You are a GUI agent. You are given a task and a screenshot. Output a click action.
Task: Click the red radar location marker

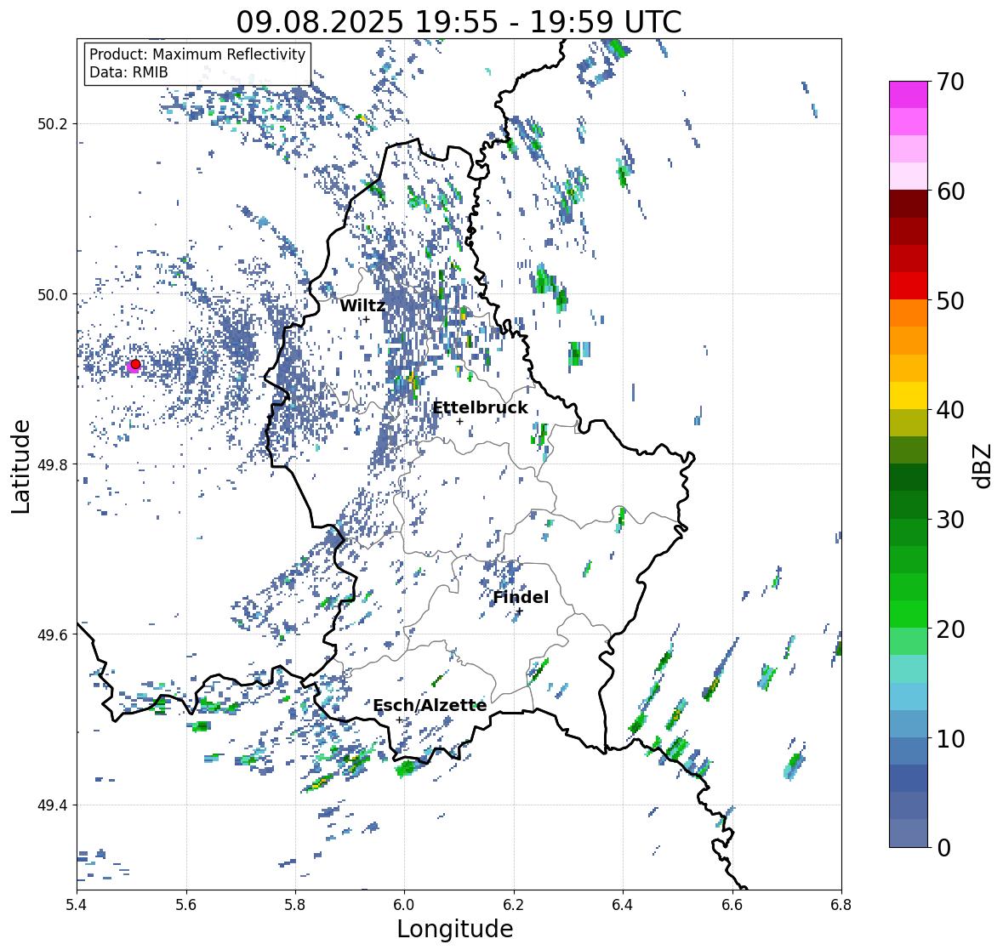[x=135, y=364]
